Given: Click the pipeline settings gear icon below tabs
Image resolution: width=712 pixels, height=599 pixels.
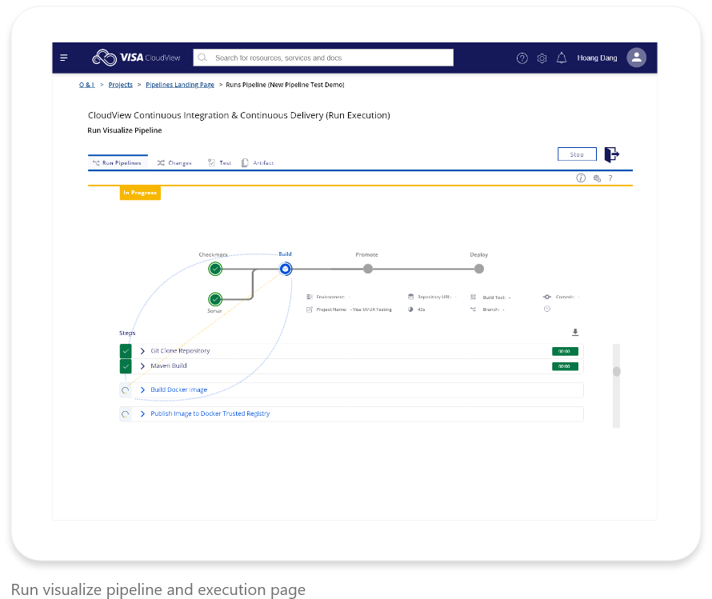Looking at the screenshot, I should coord(597,178).
